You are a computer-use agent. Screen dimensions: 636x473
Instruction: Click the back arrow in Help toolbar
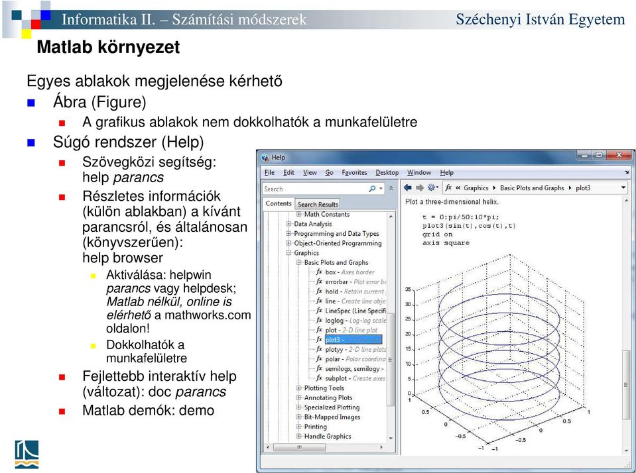point(408,187)
